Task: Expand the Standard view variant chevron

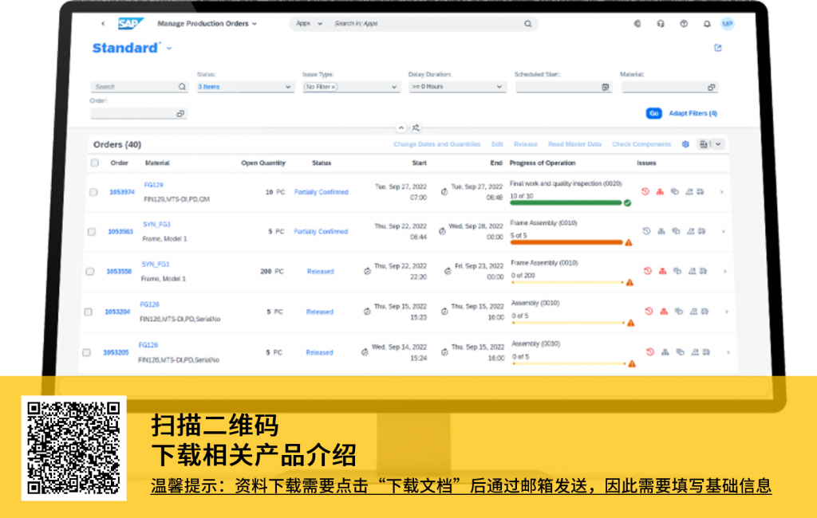Action: coord(169,49)
